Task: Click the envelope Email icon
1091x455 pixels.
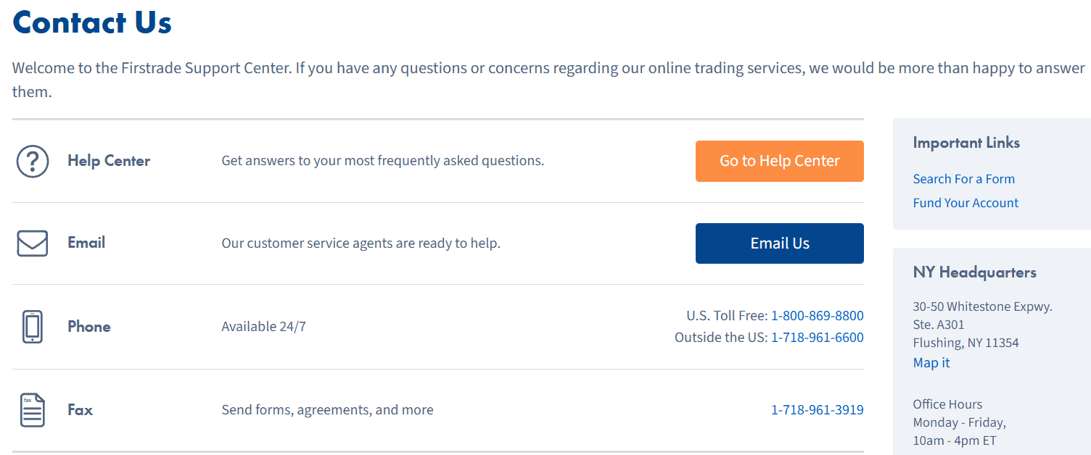Action: tap(33, 243)
